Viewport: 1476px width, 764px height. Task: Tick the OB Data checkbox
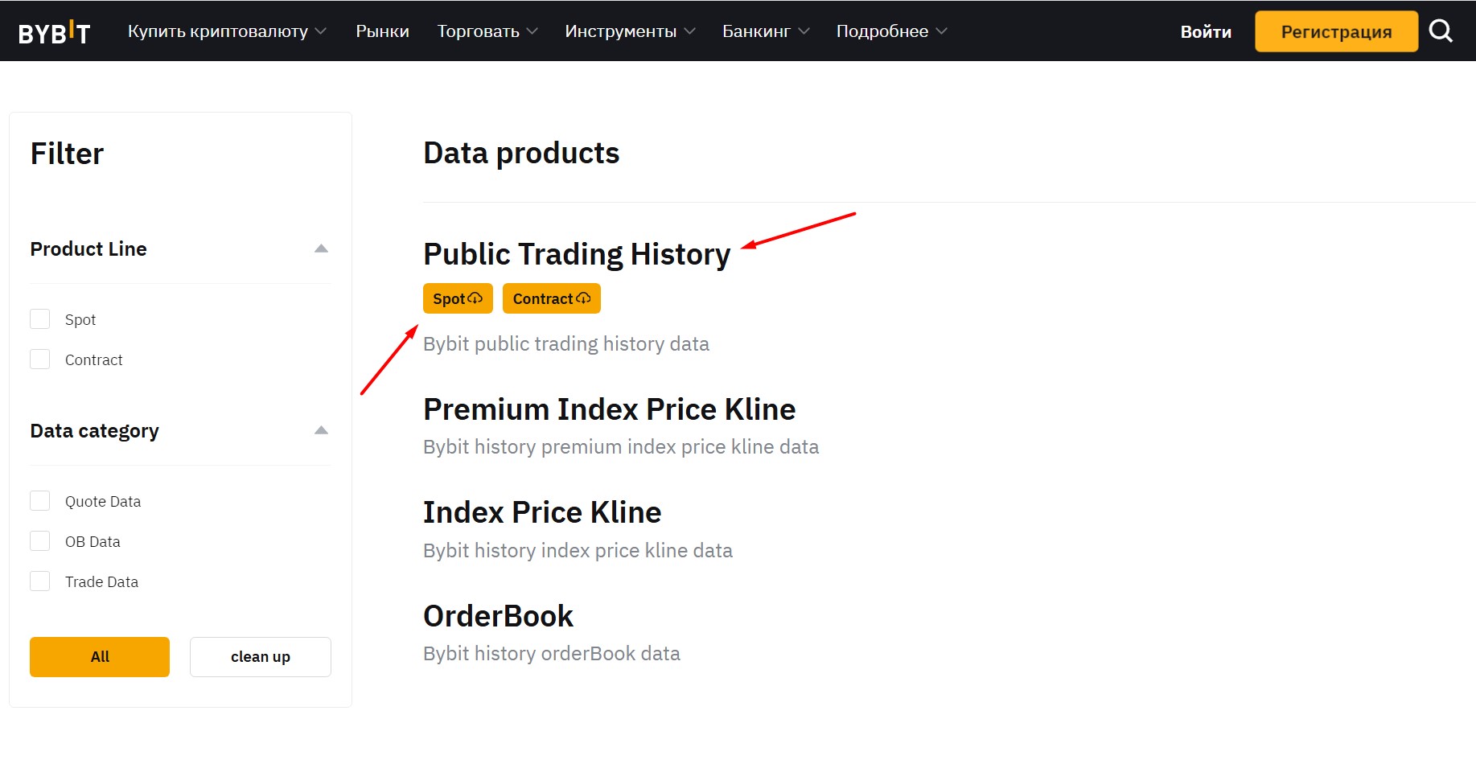(40, 541)
